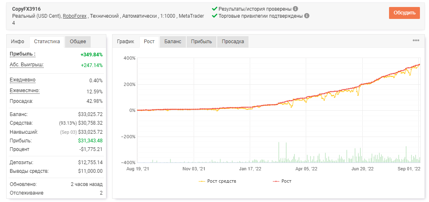
Task: Click the info icon beside Результаты/история проверены
Action: click(x=295, y=9)
